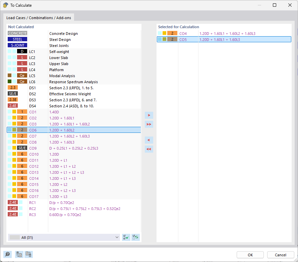The height and width of the screenshot is (262, 298).
Task: Select the Response Spectrum Analysis row
Action: 74,82
